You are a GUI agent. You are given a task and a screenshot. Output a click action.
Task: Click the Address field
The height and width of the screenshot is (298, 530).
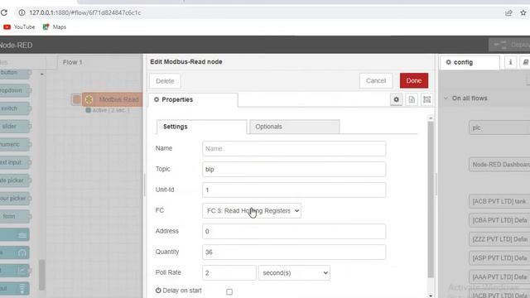coord(294,232)
